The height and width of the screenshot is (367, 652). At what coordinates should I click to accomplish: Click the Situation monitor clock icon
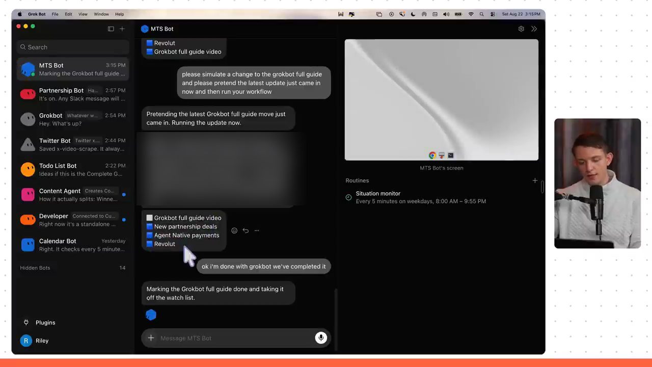point(348,197)
